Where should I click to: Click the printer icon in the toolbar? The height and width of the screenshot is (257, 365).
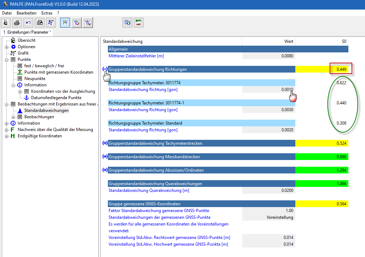(17, 22)
